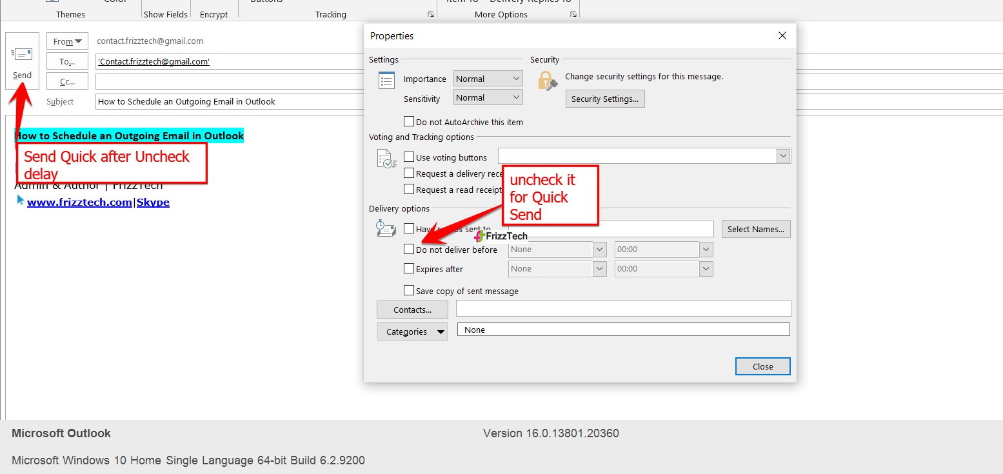Open Do not deliver before date dropdown
1003x474 pixels.
click(600, 250)
